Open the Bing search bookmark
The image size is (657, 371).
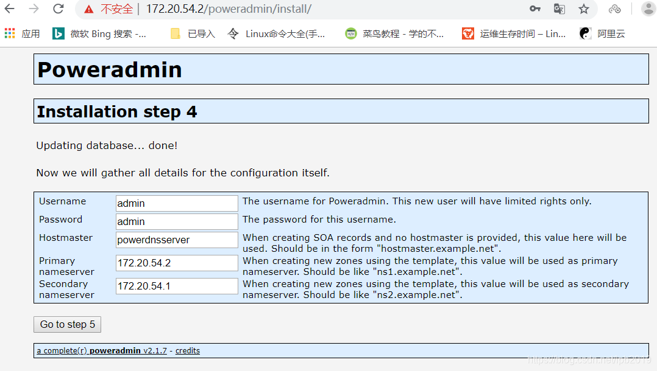click(99, 33)
